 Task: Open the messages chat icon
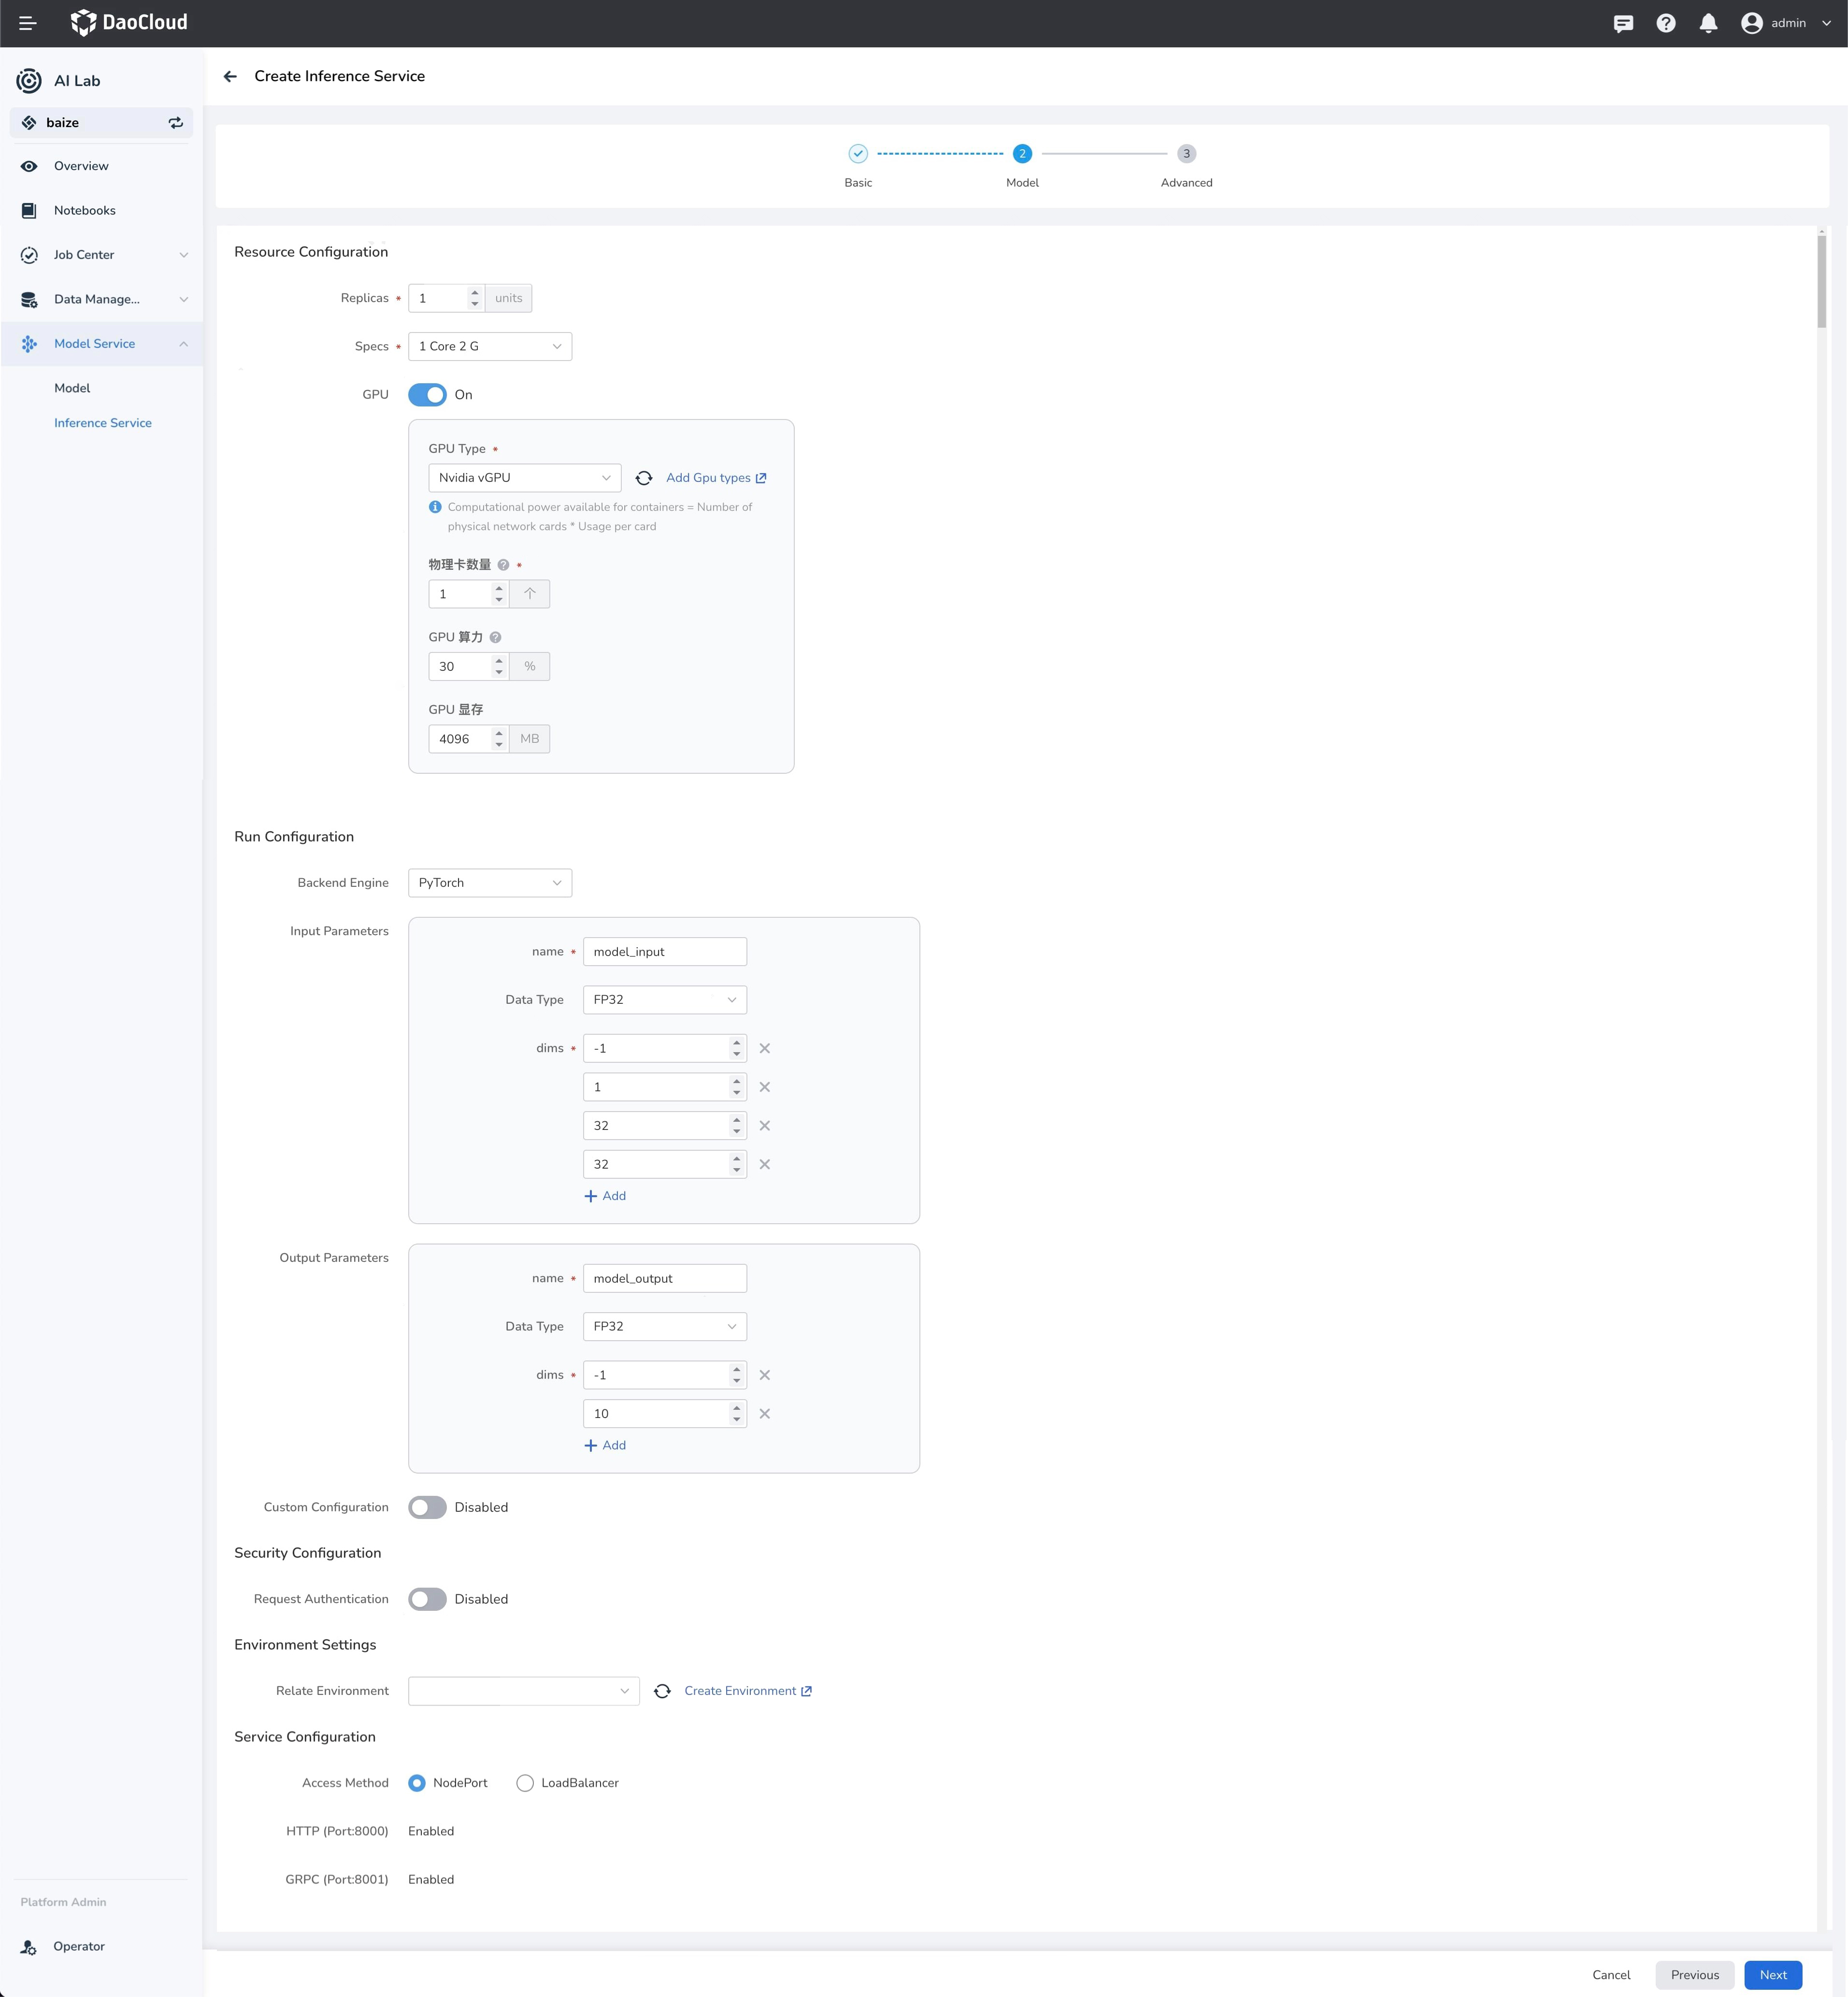coord(1623,23)
